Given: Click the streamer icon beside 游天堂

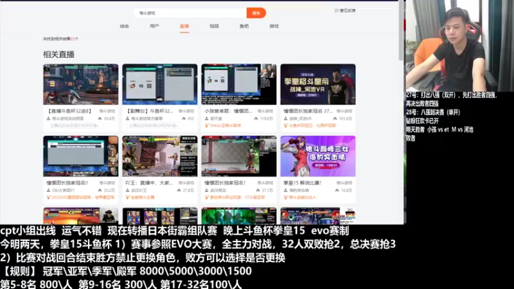Looking at the screenshot, I should click(x=206, y=119).
